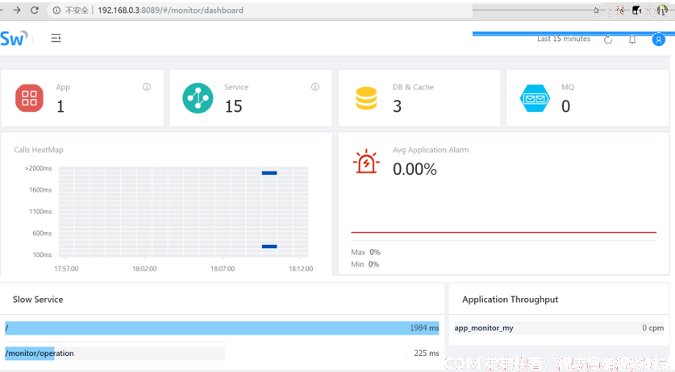Screen dimensions: 675x372
Task: Click the red App grid icon
Action: coord(29,98)
